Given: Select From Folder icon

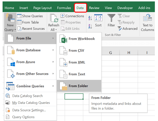Looking at the screenshot, I should click(63, 86).
